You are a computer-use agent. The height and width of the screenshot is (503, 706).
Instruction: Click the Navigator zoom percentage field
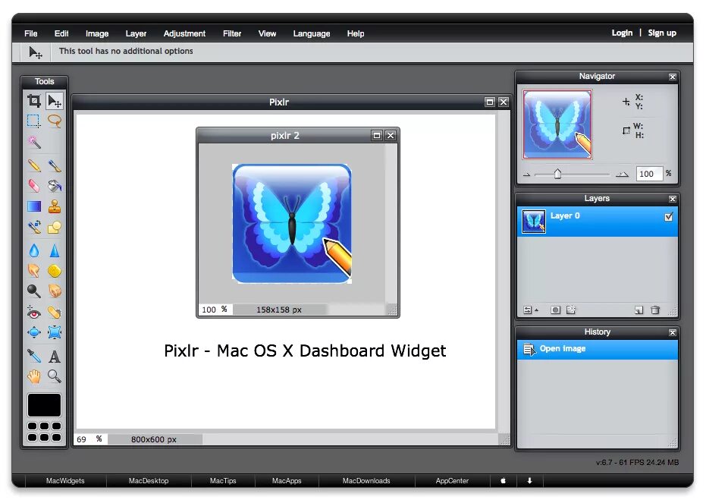click(x=649, y=174)
